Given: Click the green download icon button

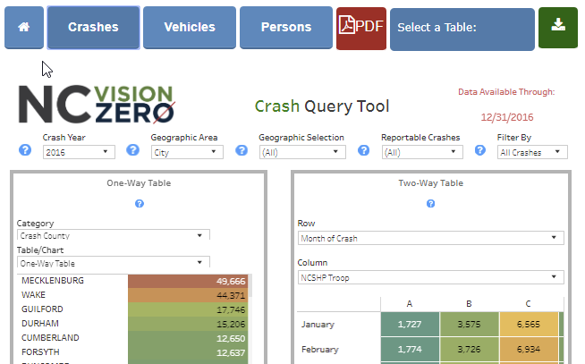Looking at the screenshot, I should (x=558, y=27).
